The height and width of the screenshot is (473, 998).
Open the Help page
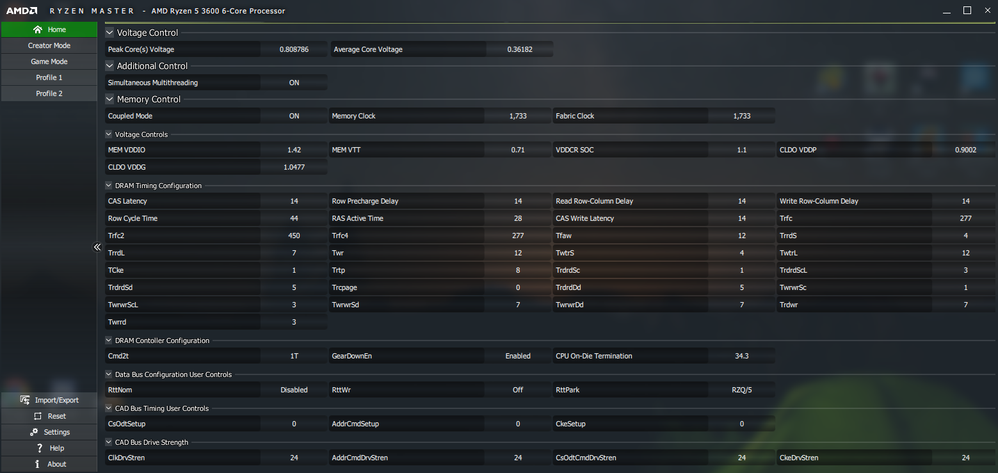[x=49, y=448]
